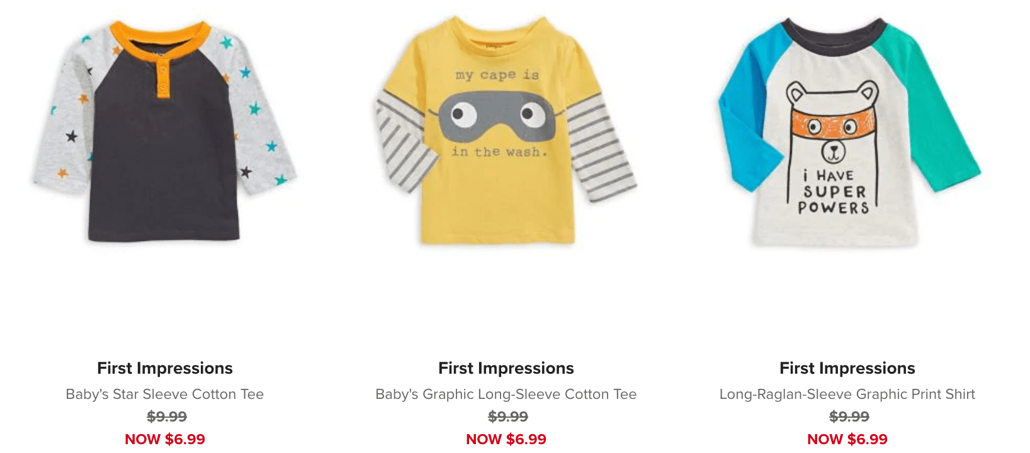Click NOW $6.99 price for Graphic Long-Sleeve Tee
This screenshot has height=453, width=1030.
click(x=506, y=439)
